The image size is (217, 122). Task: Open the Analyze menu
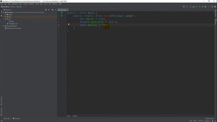pyautogui.click(x=26, y=4)
